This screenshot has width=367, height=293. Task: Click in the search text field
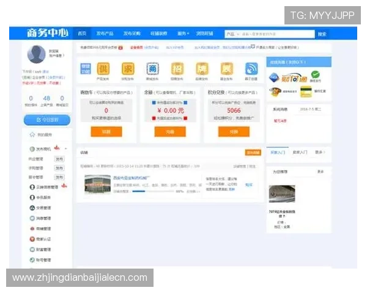[278, 34]
